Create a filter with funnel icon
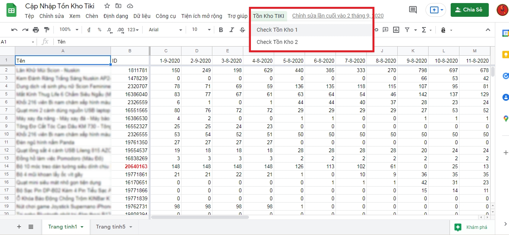Screen dimensions: 509x235 pyautogui.click(x=407, y=30)
